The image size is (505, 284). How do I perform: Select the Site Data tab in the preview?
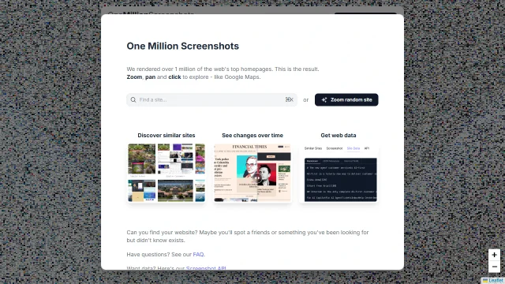click(353, 148)
